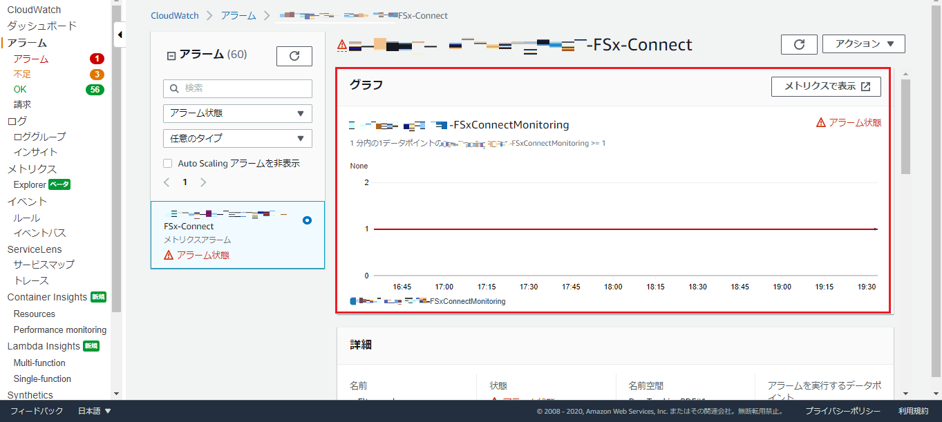Refresh the alarm detail next to アクション
The image size is (942, 422).
click(x=799, y=44)
